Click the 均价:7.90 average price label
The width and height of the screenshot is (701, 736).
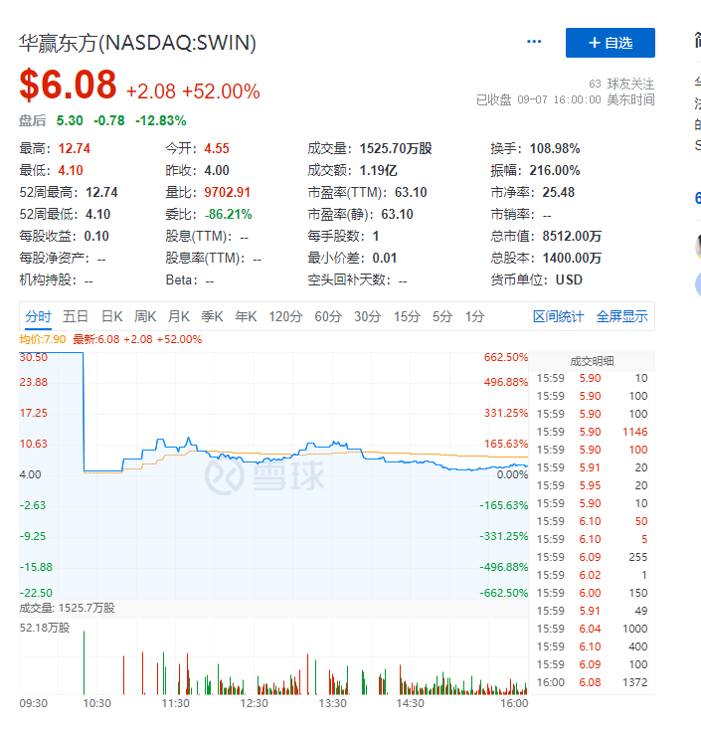coord(43,339)
